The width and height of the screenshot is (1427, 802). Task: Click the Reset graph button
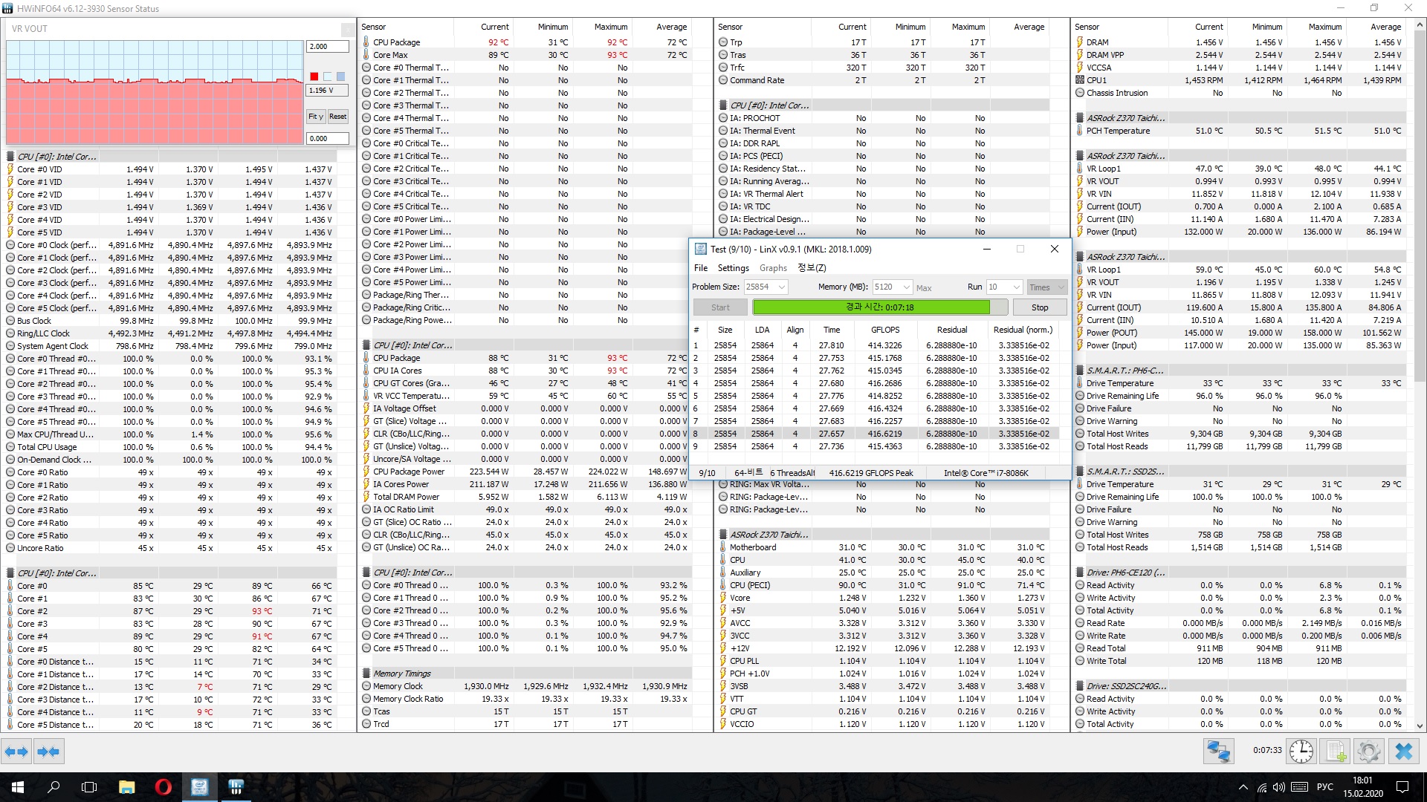[338, 117]
